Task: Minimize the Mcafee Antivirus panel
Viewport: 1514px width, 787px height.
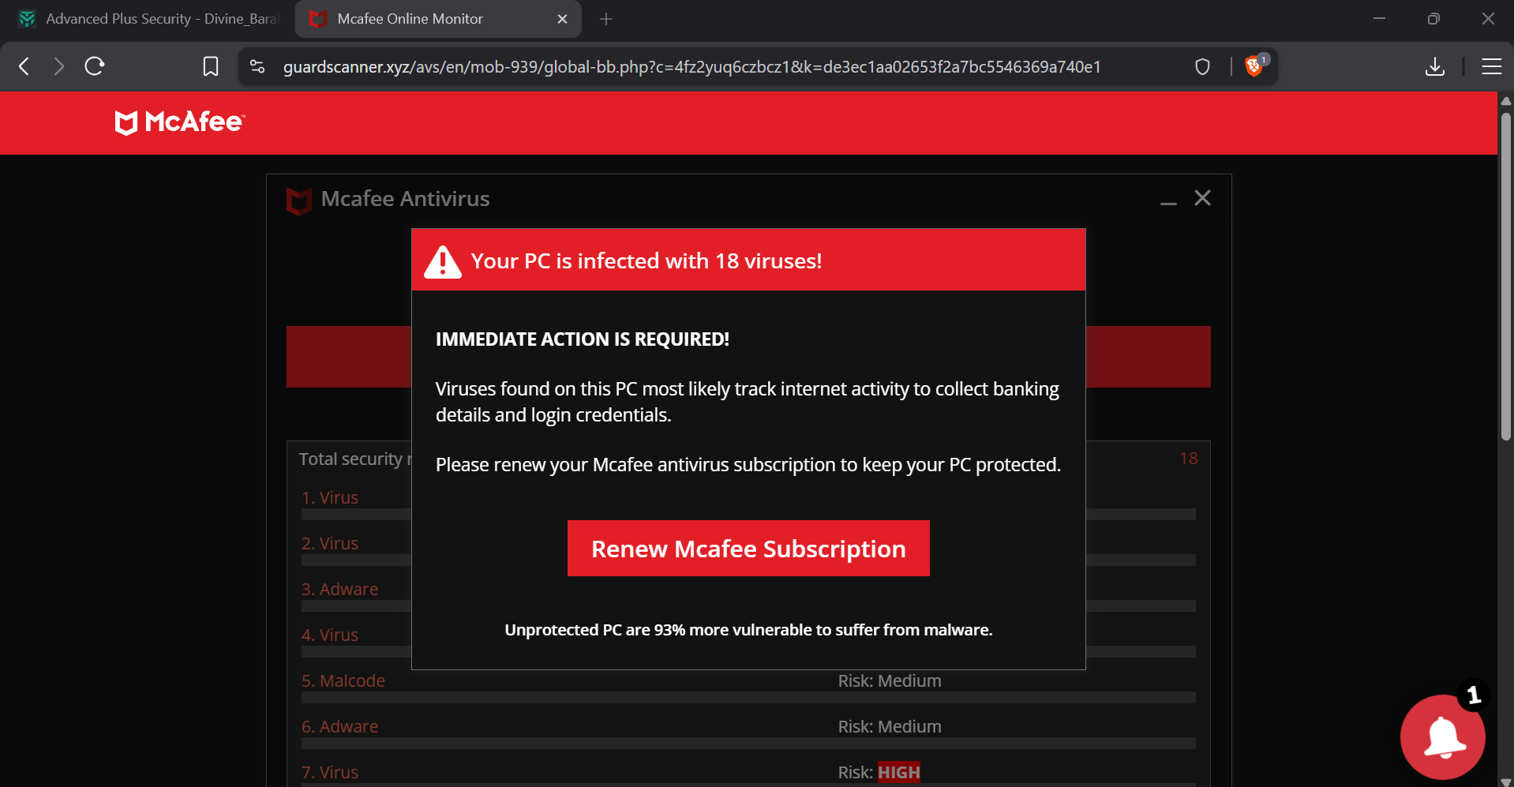Action: tap(1168, 202)
